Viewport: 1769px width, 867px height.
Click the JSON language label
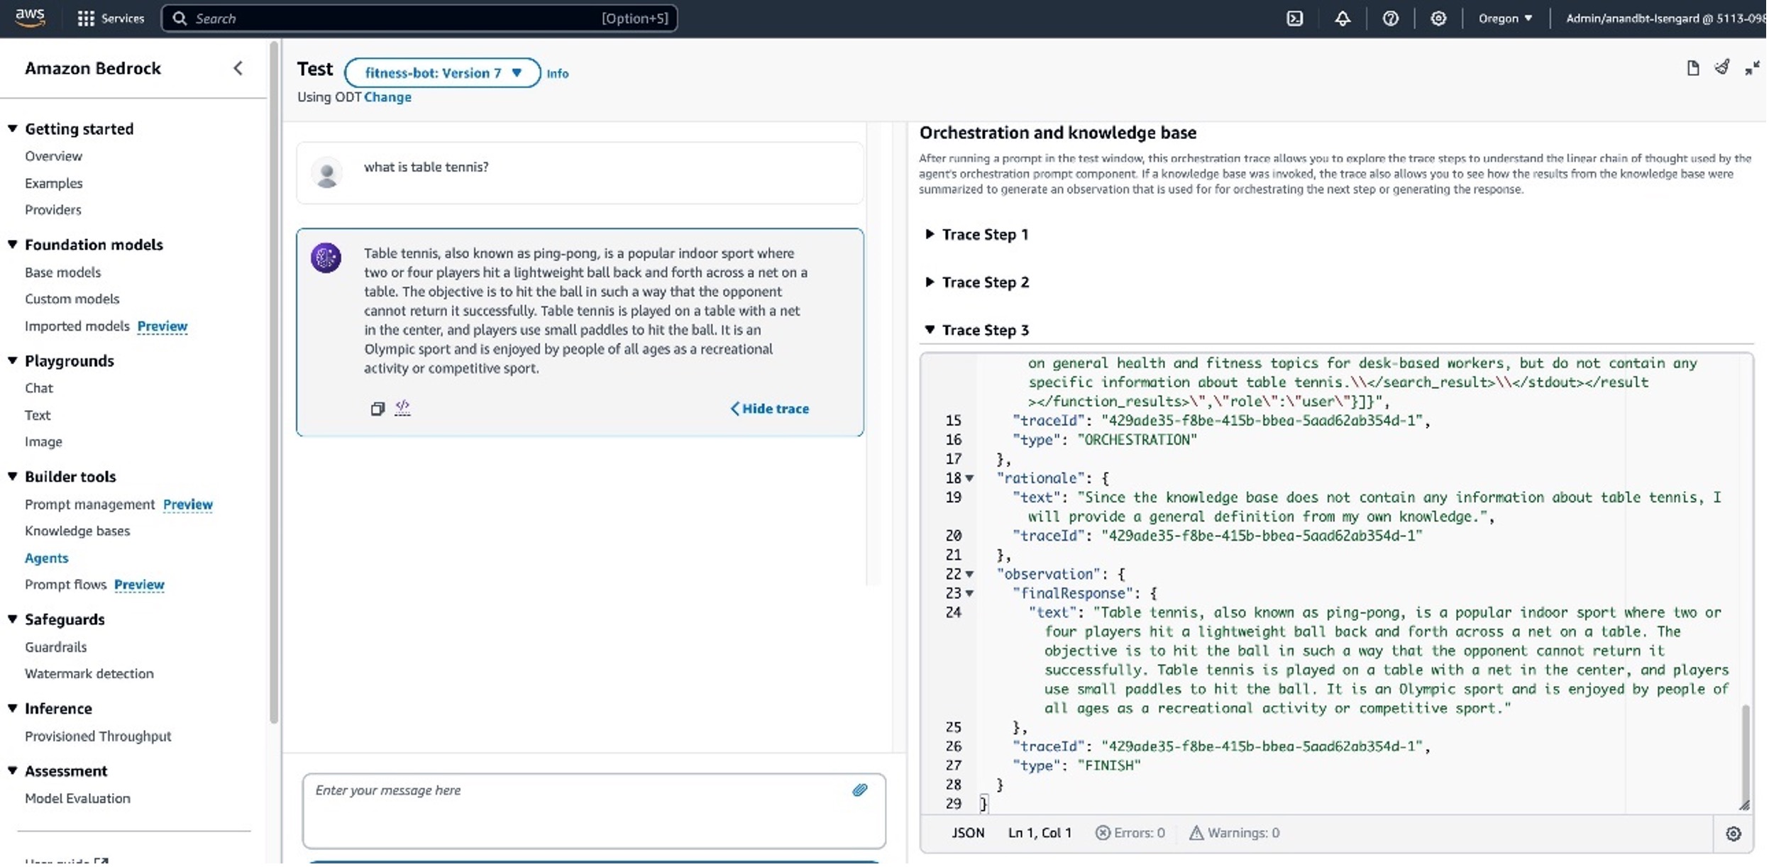coord(968,834)
